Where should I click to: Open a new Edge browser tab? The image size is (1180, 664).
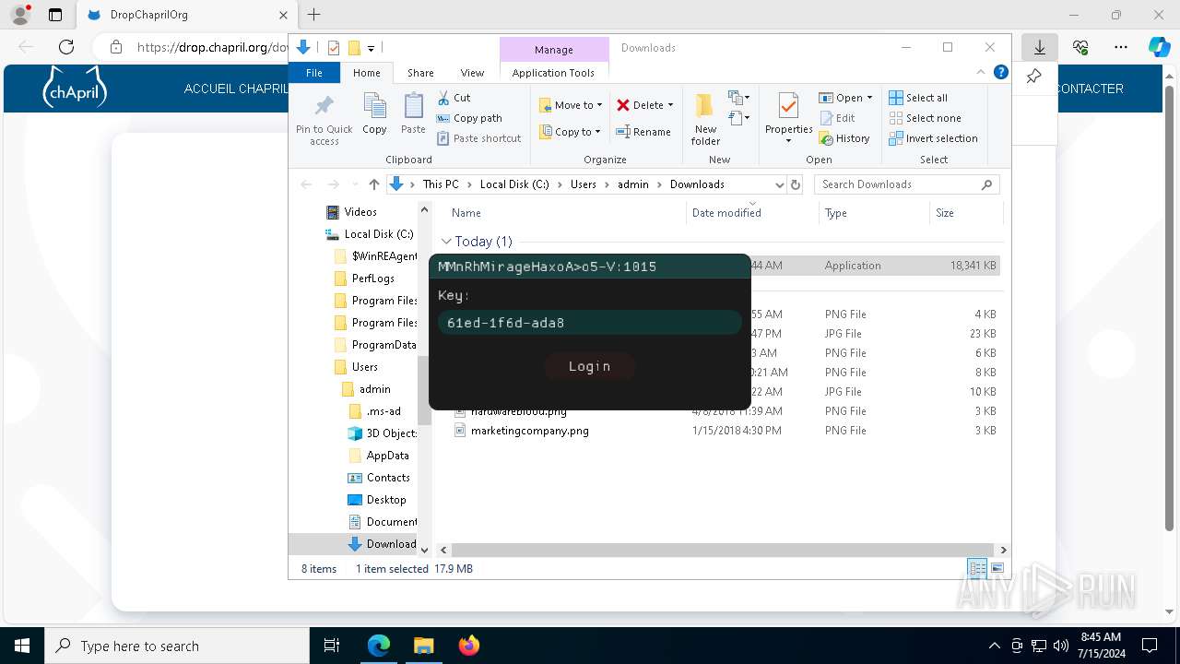tap(313, 15)
